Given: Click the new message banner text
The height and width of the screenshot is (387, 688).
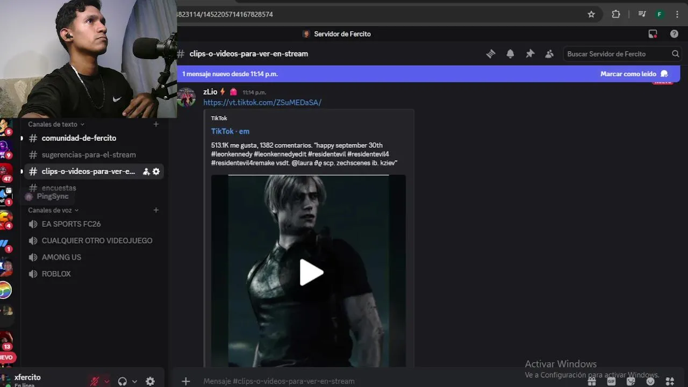Looking at the screenshot, I should pyautogui.click(x=230, y=74).
